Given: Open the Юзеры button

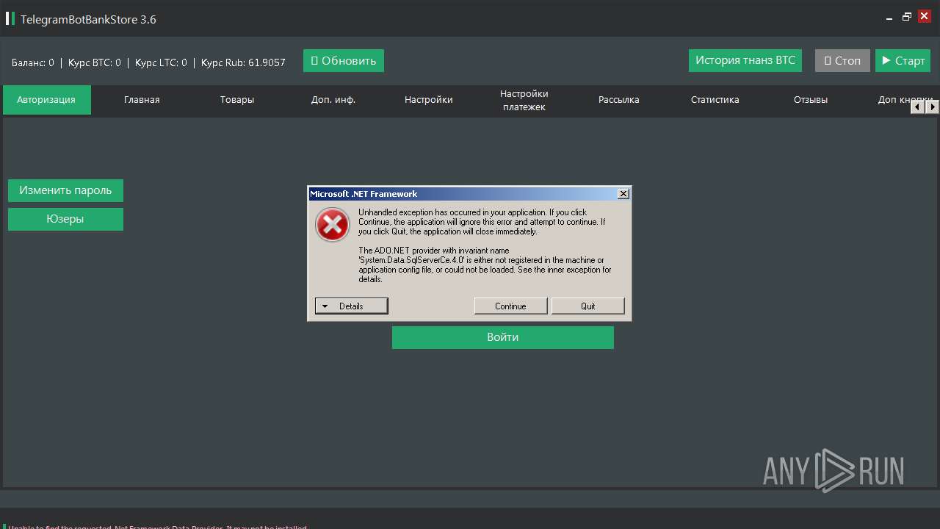Looking at the screenshot, I should [x=65, y=219].
